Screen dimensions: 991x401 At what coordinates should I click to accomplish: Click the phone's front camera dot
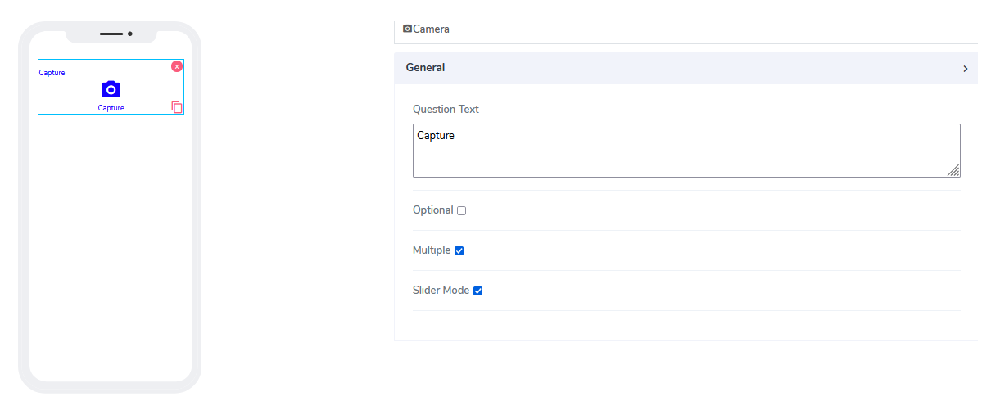pyautogui.click(x=130, y=34)
